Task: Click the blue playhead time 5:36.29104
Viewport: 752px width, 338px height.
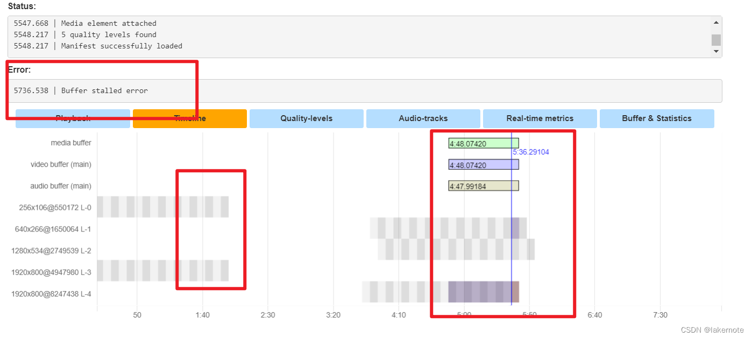Action: 531,152
